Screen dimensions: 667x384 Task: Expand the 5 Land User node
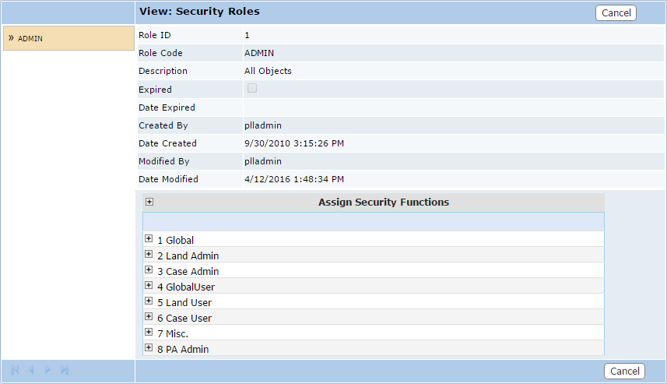point(149,301)
